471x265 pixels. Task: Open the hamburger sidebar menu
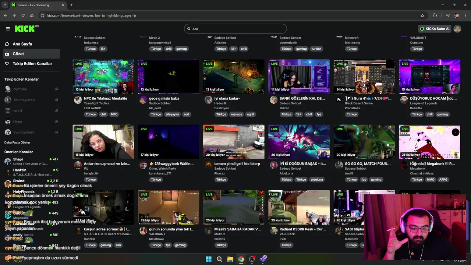(x=8, y=29)
